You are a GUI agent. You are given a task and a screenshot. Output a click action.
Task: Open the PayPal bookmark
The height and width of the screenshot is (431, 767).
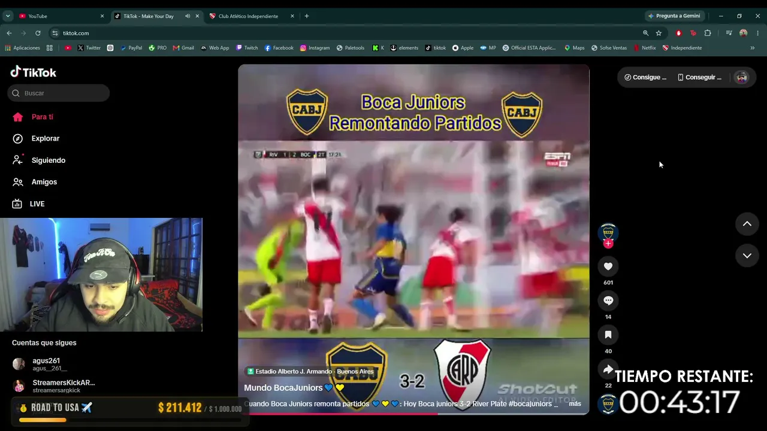tap(131, 48)
